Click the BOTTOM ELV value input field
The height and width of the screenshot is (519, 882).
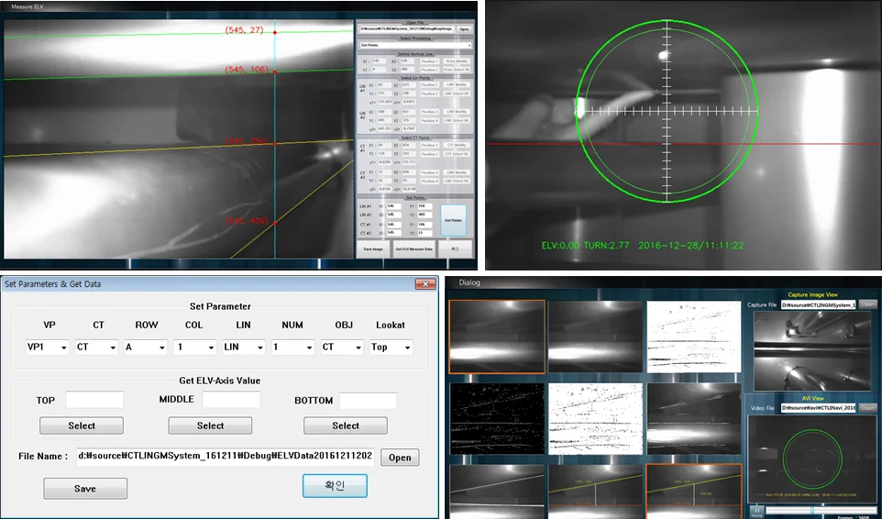pos(368,401)
